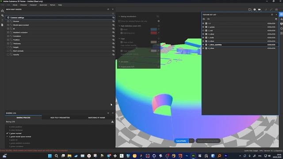
Task: Select the Baking Process tab
Action: click(x=23, y=117)
